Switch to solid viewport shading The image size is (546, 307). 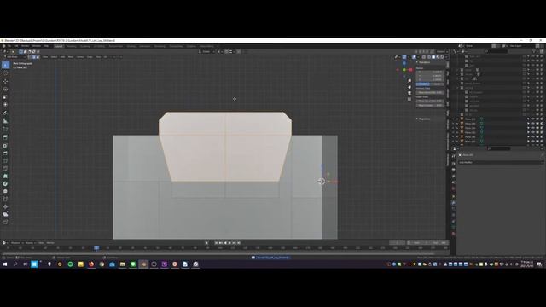(433, 57)
